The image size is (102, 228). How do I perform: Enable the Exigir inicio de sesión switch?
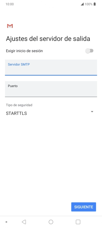89,51
